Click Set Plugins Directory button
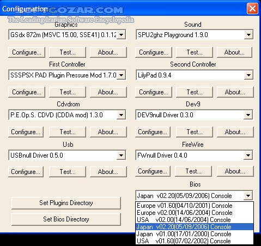 tap(66, 203)
